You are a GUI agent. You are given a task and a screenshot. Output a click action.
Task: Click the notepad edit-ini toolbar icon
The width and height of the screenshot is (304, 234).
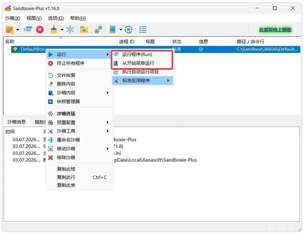[x=112, y=29]
